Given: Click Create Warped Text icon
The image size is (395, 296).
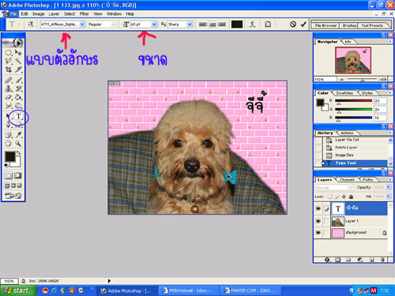Looking at the screenshot, I should pos(252,24).
